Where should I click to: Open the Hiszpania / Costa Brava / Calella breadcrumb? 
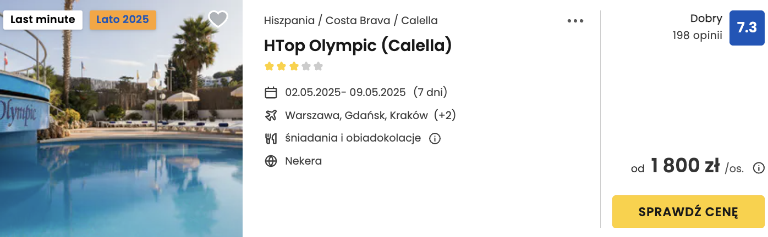click(x=351, y=21)
